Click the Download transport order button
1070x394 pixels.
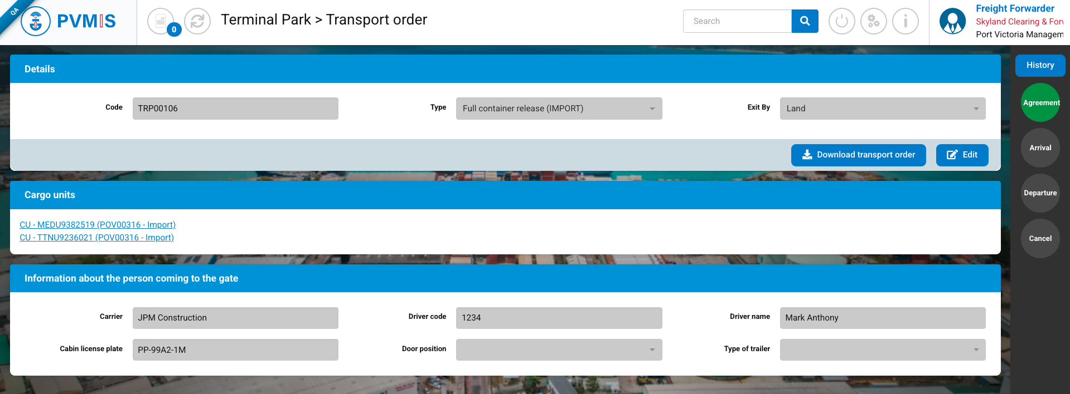[858, 155]
